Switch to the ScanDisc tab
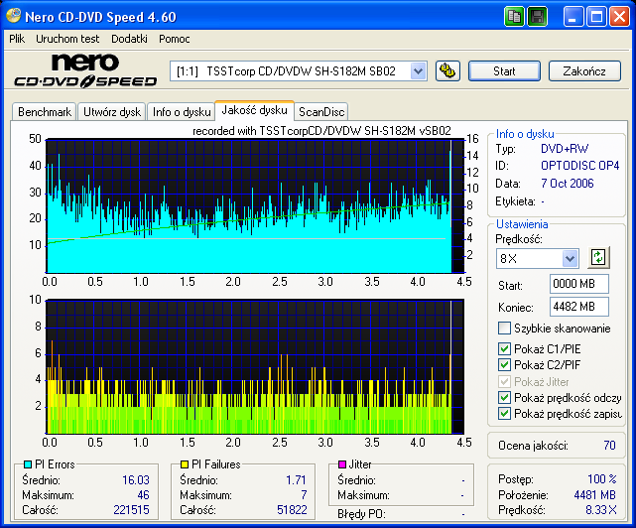The image size is (636, 528). (321, 112)
